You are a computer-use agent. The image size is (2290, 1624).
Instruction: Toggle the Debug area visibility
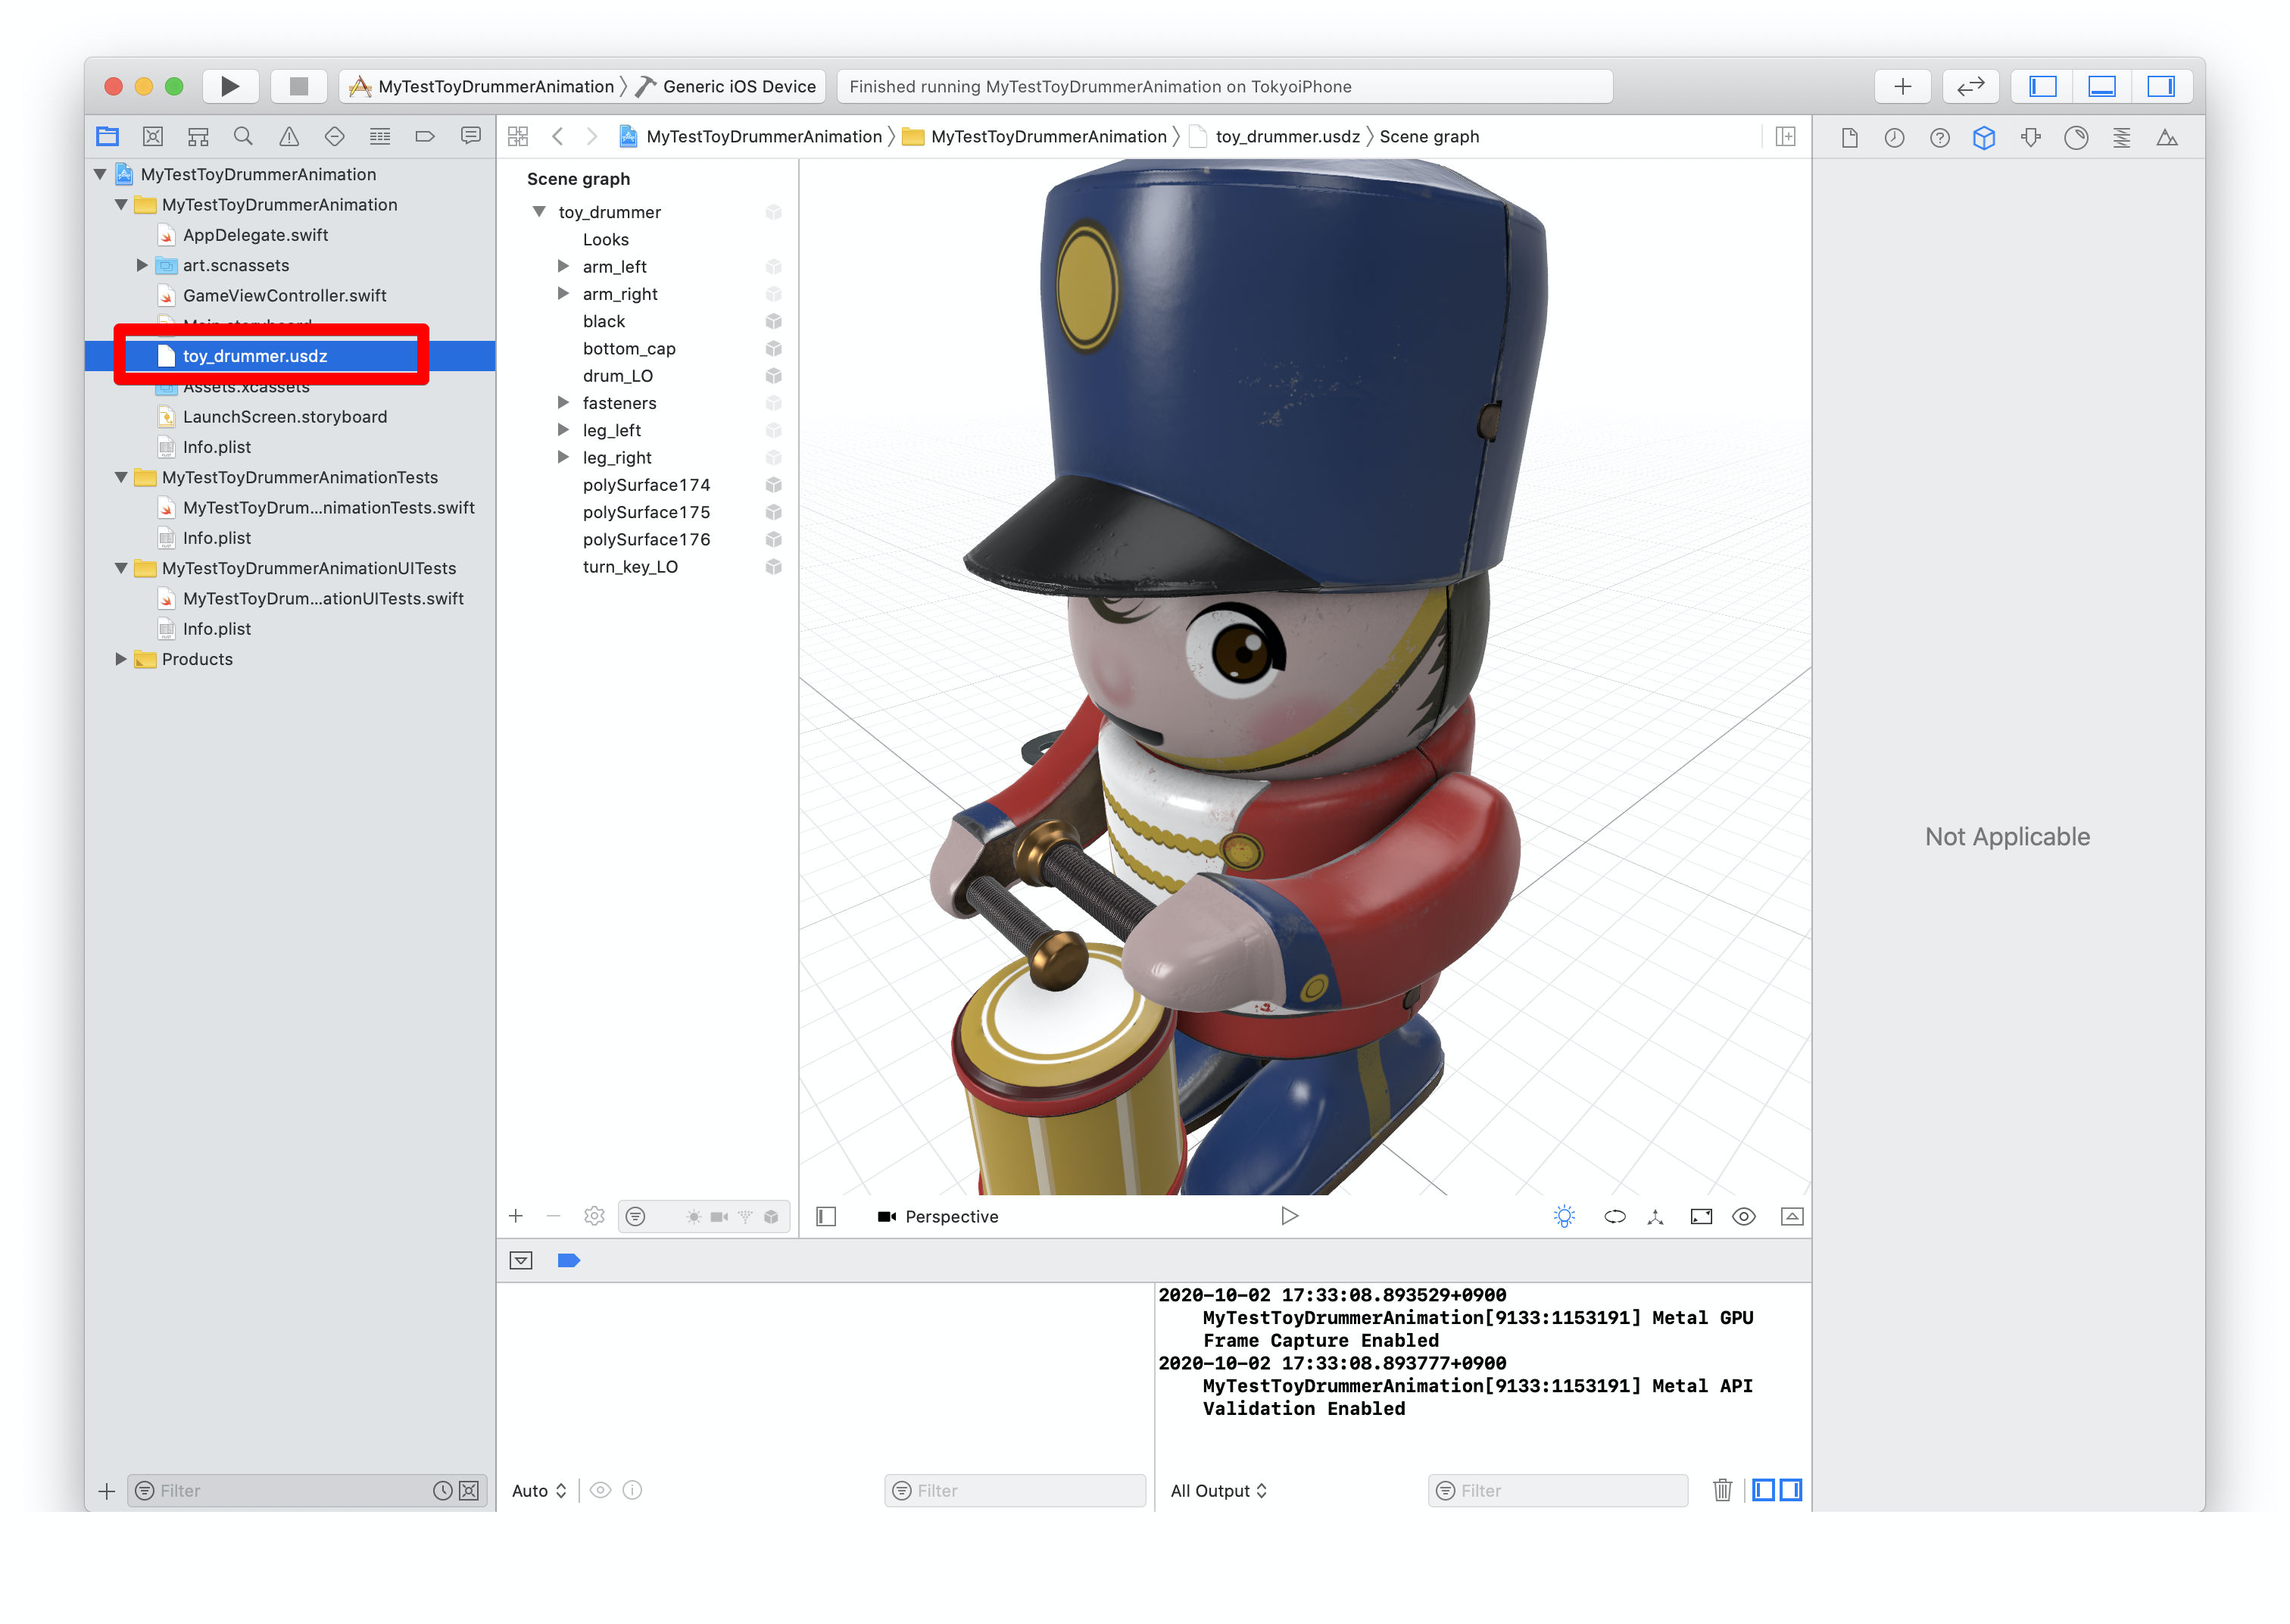pos(2101,86)
